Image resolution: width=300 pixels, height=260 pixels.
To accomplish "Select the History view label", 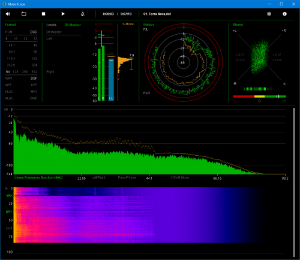I will (149, 25).
